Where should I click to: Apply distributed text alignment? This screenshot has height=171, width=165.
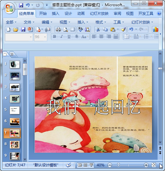tap(116, 37)
